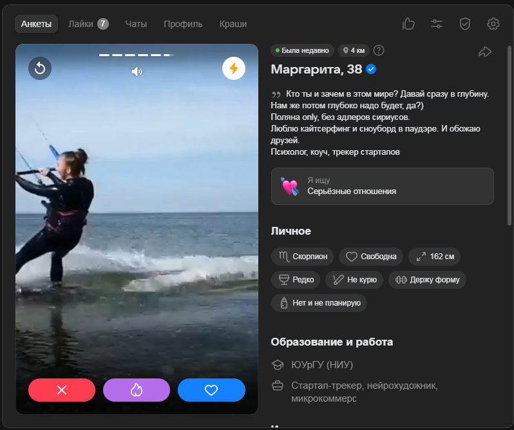514x430 pixels.
Task: Send a superlike with flame button
Action: click(x=137, y=390)
